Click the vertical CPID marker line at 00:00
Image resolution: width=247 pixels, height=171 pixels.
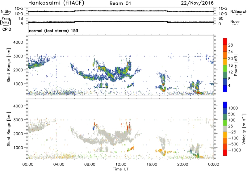(x=28, y=30)
